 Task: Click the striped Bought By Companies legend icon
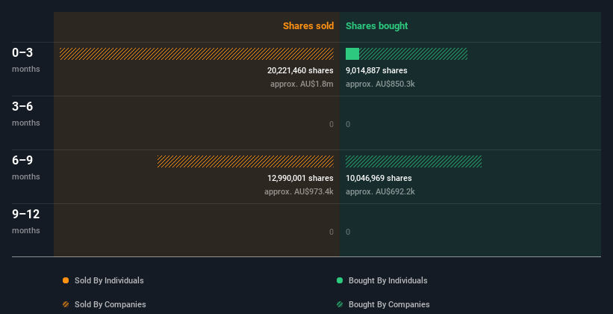click(340, 304)
